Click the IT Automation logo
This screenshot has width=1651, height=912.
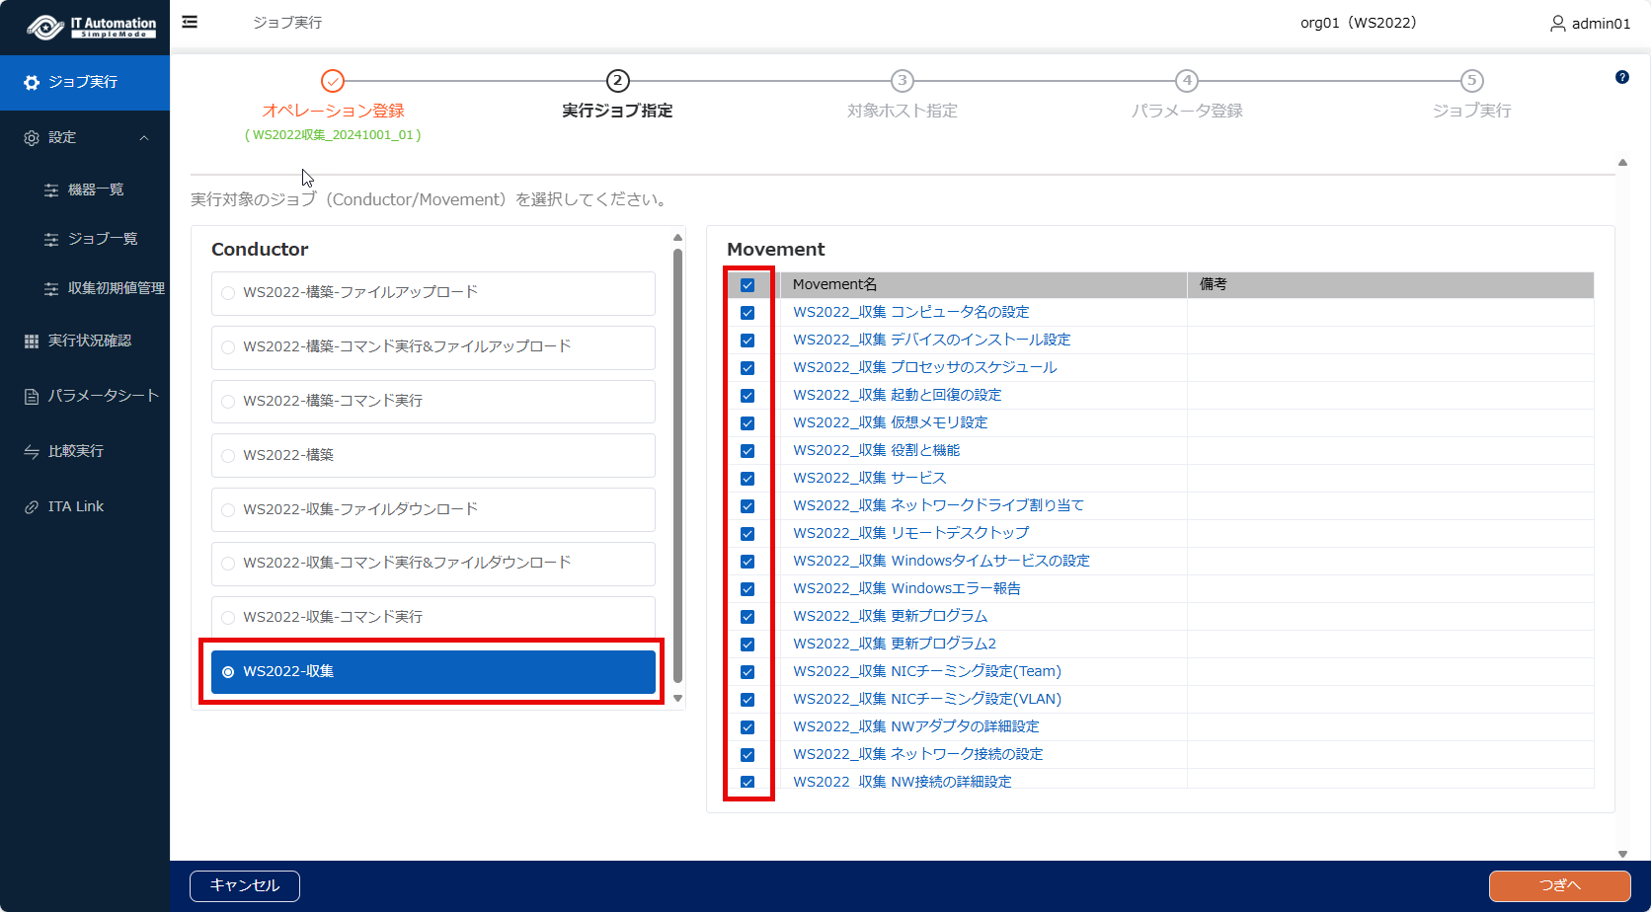[91, 27]
